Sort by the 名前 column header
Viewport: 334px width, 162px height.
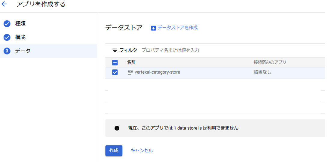pos(131,63)
